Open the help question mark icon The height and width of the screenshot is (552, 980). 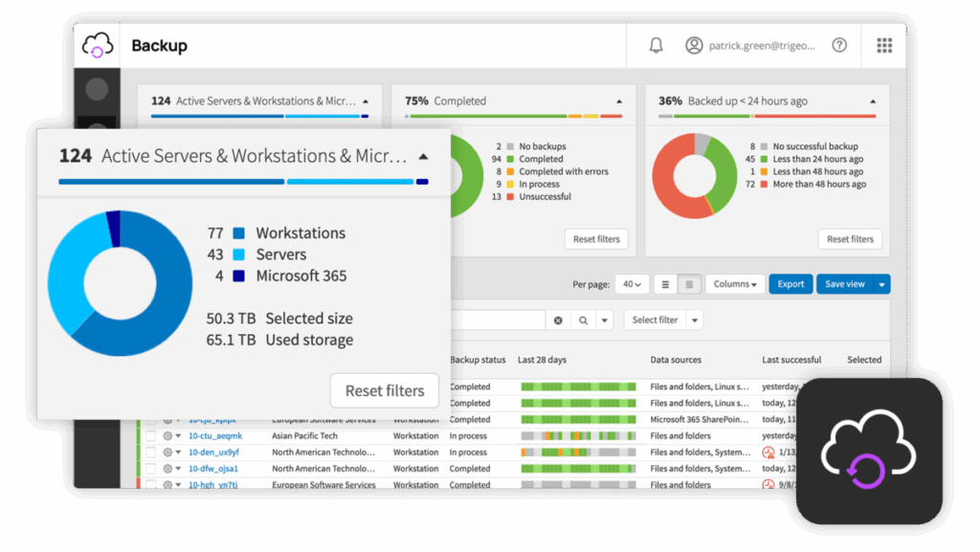(839, 45)
